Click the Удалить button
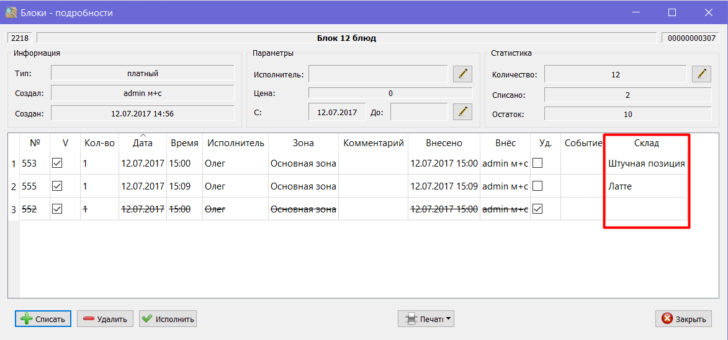The width and height of the screenshot is (728, 340). tap(105, 319)
